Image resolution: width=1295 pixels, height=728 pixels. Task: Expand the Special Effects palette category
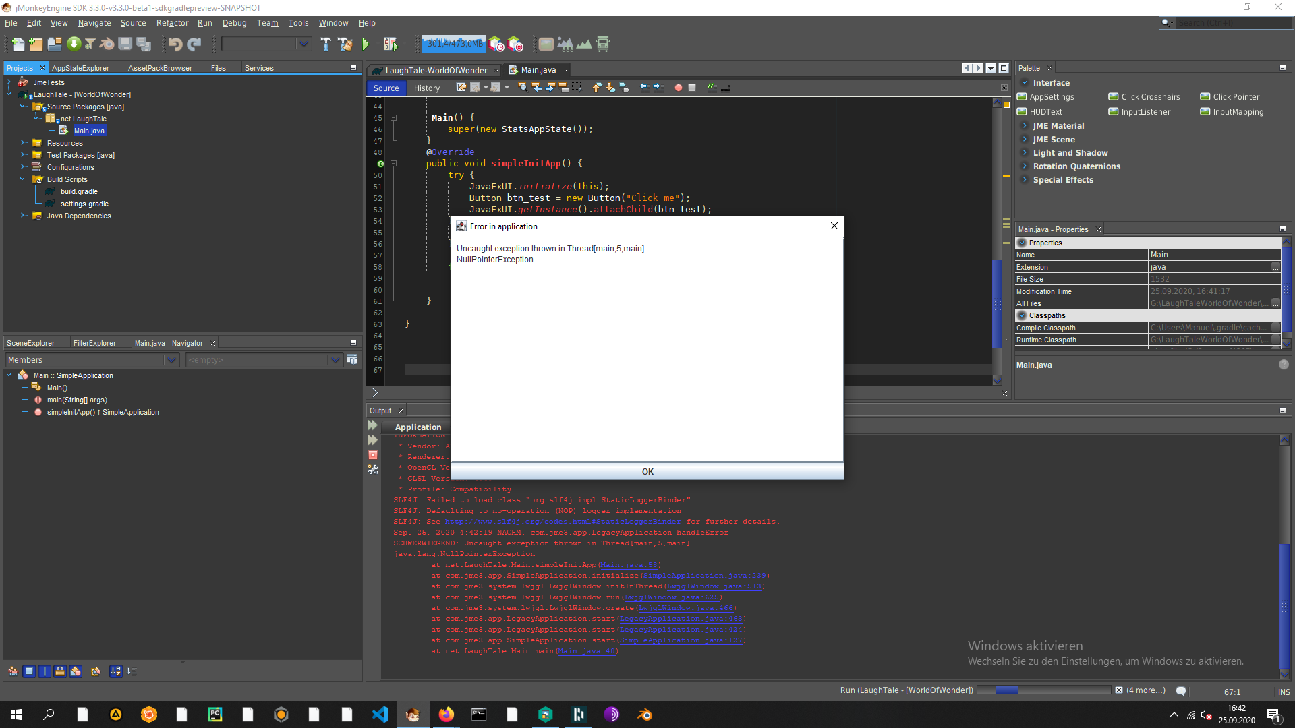click(1024, 180)
